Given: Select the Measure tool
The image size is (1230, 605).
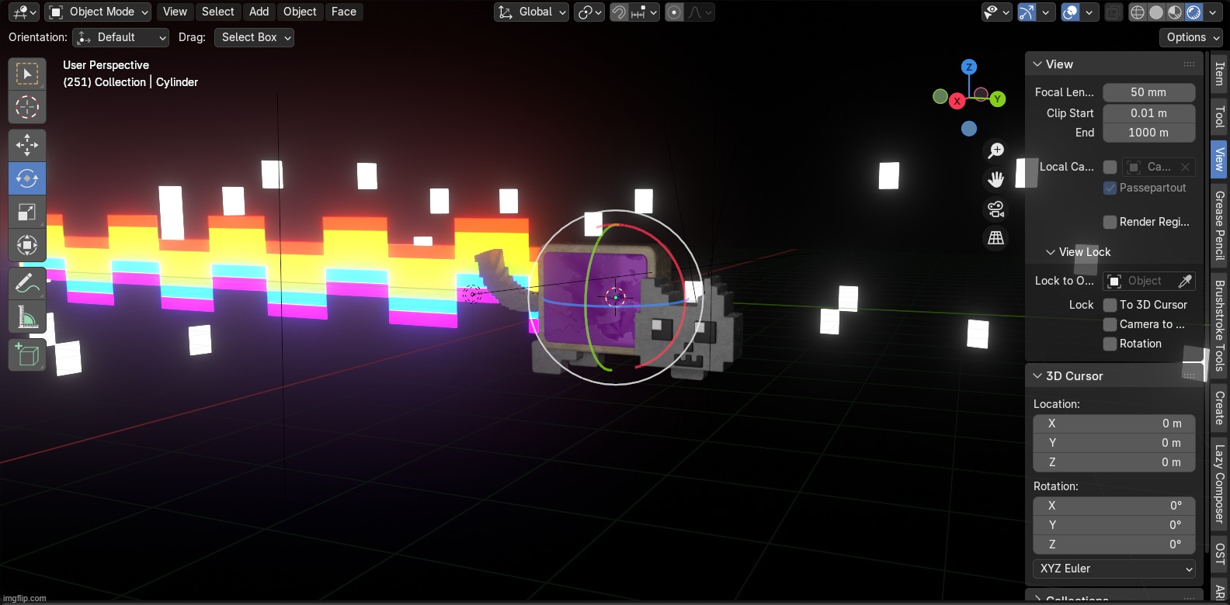Looking at the screenshot, I should pos(27,317).
